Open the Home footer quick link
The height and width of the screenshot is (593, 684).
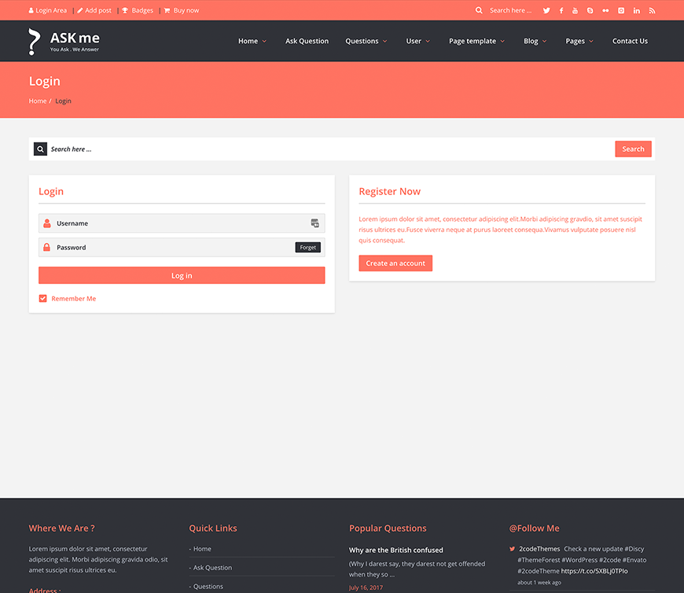202,549
